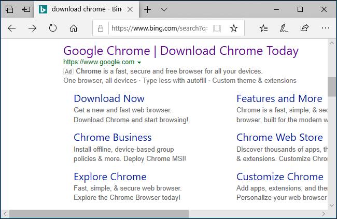Open the 'Chrome Business' link
The width and height of the screenshot is (337, 219).
pyautogui.click(x=113, y=137)
